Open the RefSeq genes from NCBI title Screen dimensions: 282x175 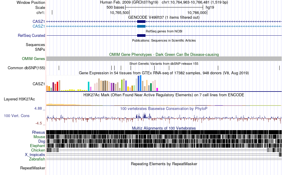click(164, 31)
